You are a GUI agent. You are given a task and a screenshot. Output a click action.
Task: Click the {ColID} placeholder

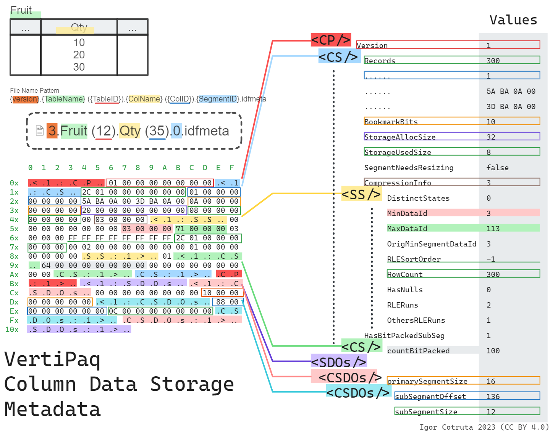click(x=179, y=99)
